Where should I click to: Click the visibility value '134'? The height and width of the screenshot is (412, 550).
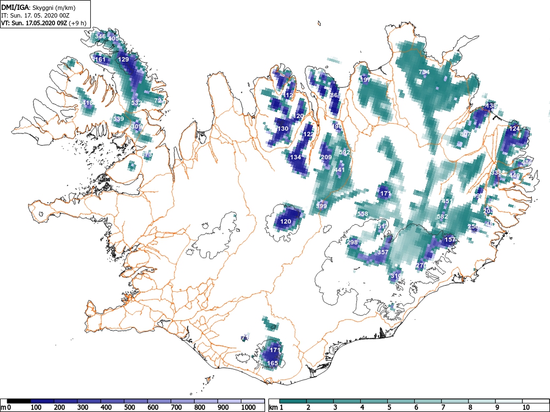pos(296,157)
